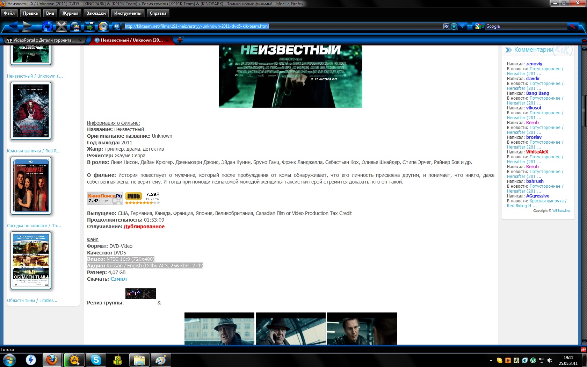Show hidden tray icons arrow
The image size is (587, 367).
click(x=491, y=360)
